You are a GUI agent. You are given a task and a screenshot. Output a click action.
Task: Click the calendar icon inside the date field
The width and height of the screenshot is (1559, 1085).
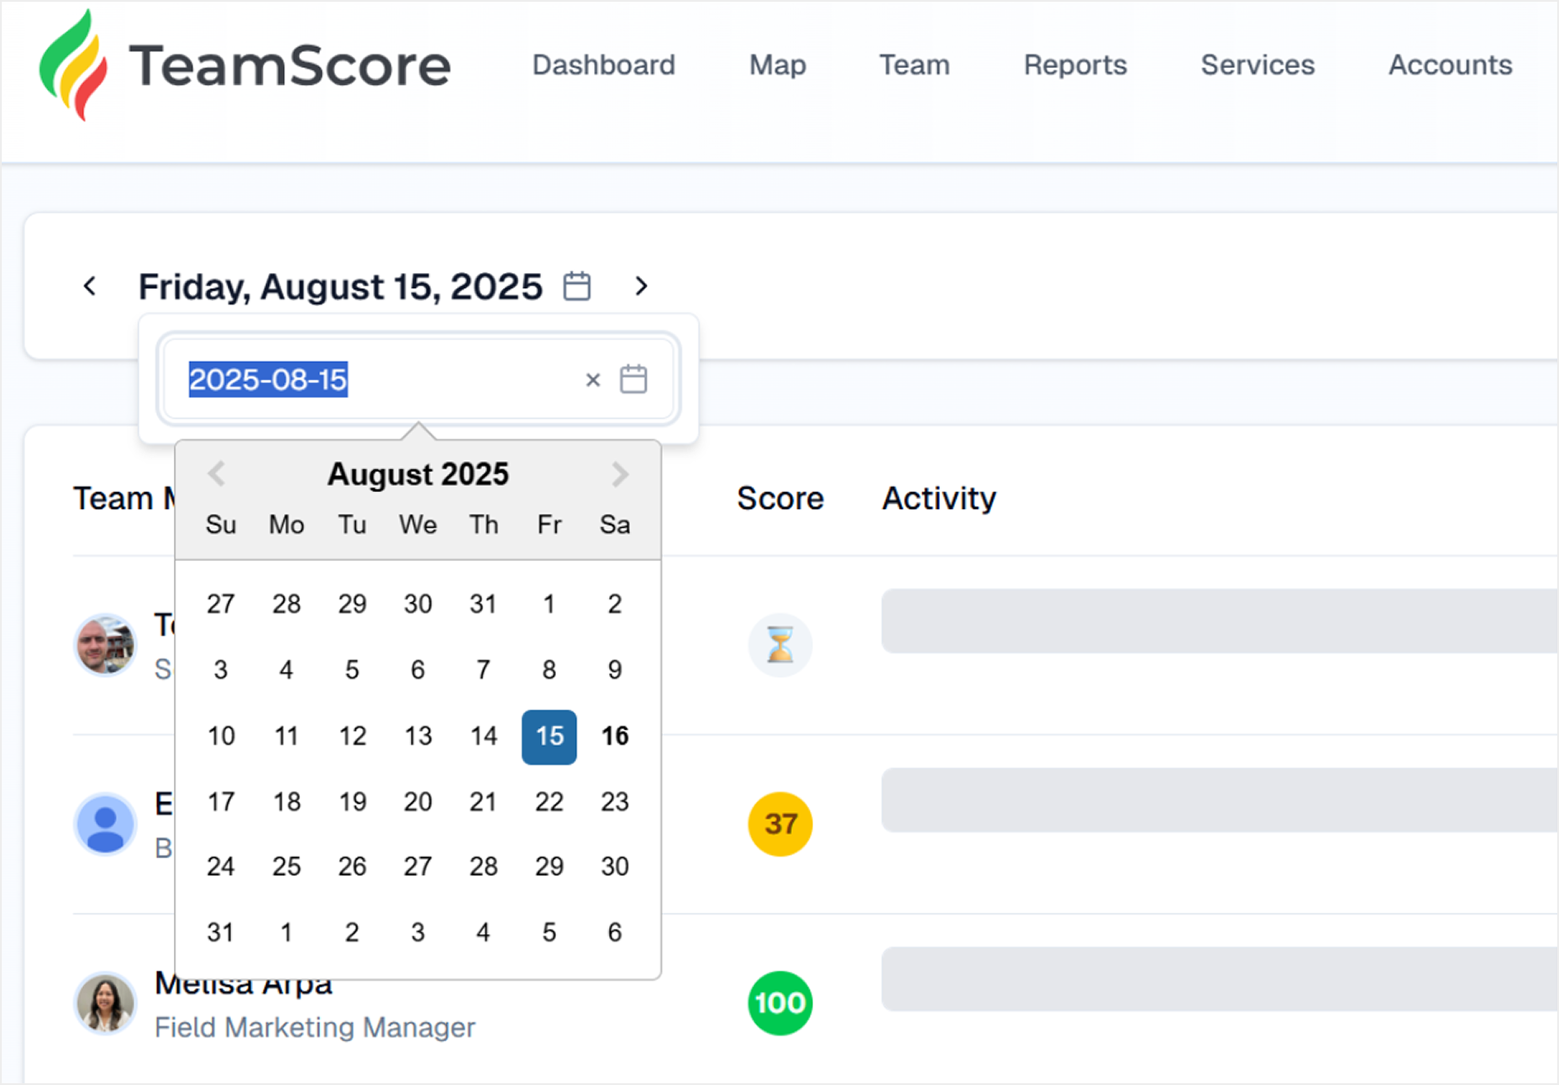click(633, 380)
